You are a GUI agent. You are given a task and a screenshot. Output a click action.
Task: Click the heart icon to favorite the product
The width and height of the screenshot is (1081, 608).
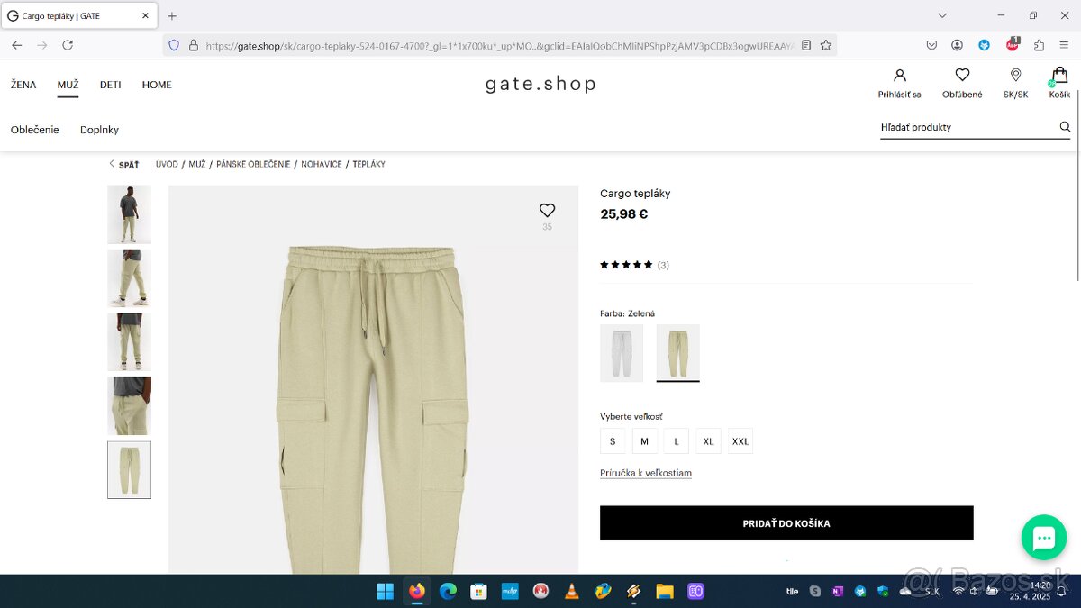(547, 210)
